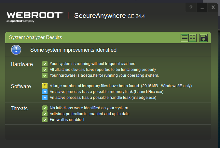Switch to single-column list view
Viewport: 220px width, 148px height.
[x=185, y=38]
